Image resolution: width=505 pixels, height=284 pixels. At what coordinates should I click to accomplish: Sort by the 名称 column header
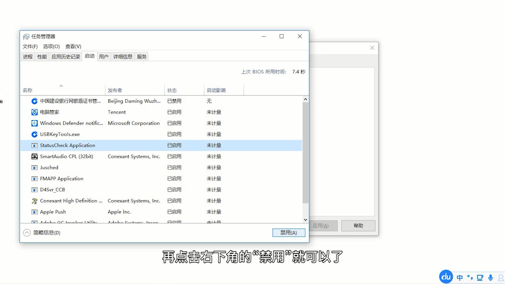(x=28, y=90)
